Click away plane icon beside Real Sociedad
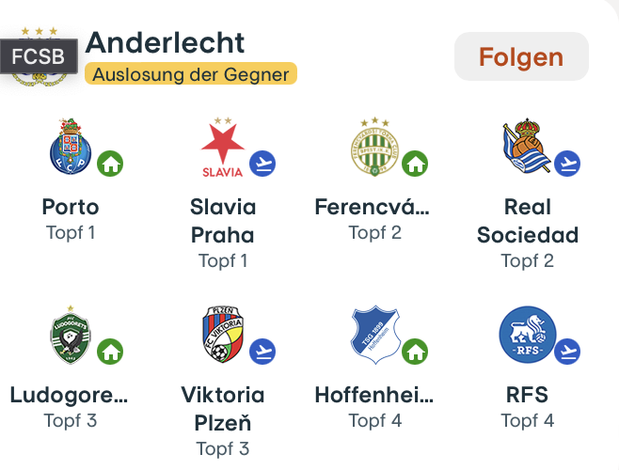This screenshot has height=470, width=619. pos(567,164)
